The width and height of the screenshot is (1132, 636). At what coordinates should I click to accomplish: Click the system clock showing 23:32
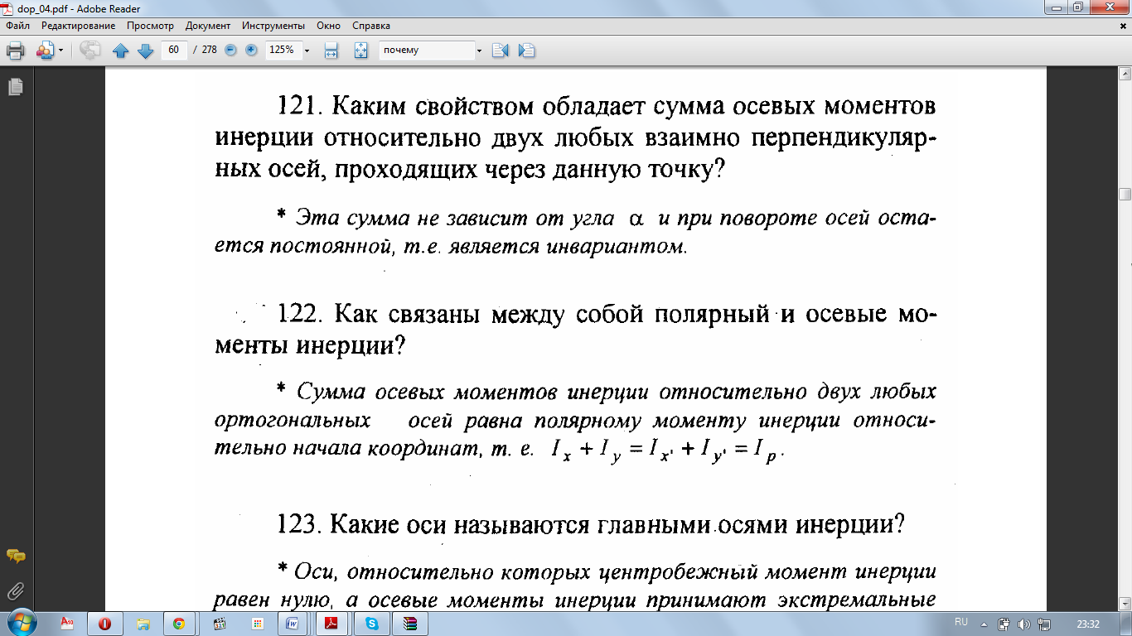[x=1087, y=624]
